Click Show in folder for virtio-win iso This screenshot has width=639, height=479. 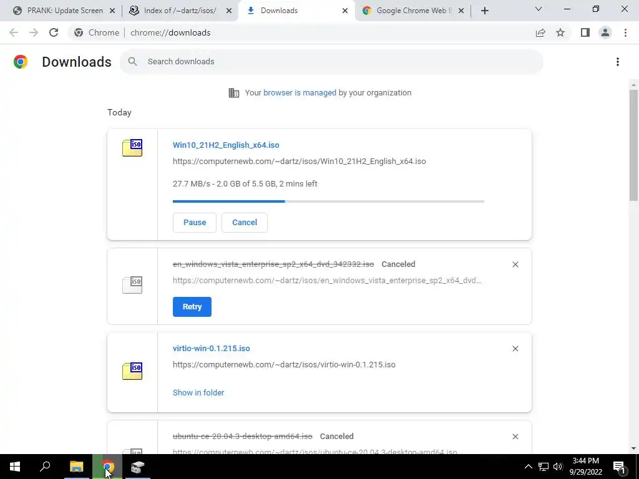tap(198, 393)
